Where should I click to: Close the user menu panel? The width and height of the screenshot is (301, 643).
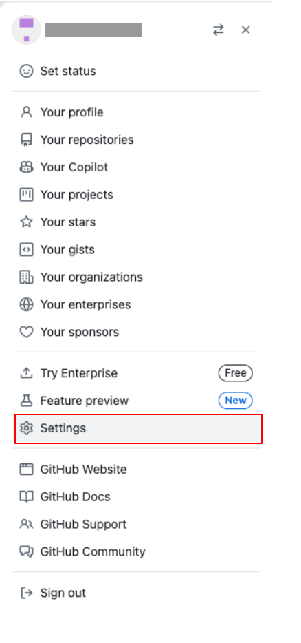coord(246,30)
